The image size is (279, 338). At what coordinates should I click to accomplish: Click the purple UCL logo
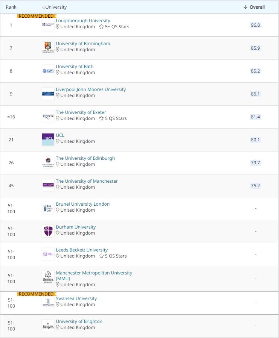[48, 139]
